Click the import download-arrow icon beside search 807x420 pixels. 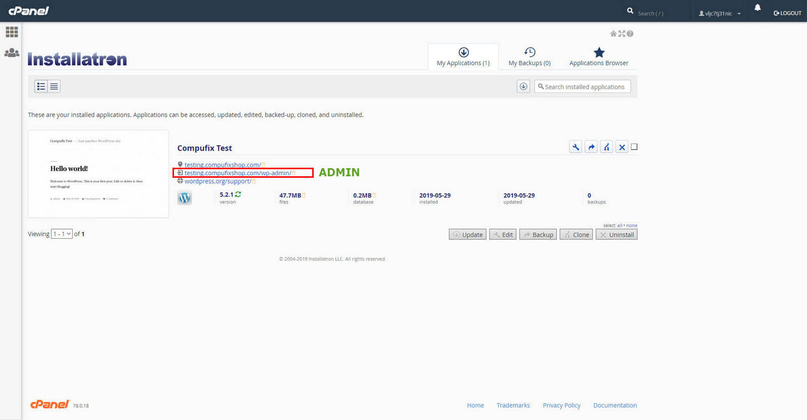point(524,87)
